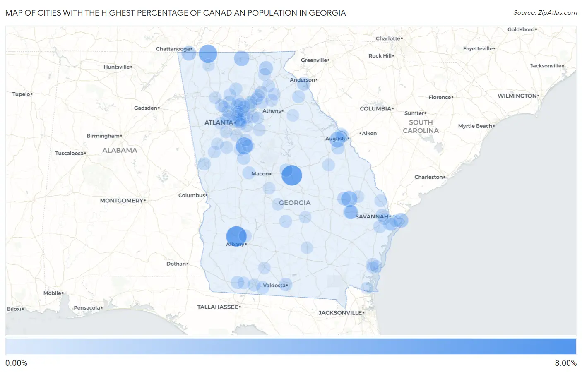Screen dimensions: 582x372
Task: Click the Columbus city label
Action: (x=192, y=195)
